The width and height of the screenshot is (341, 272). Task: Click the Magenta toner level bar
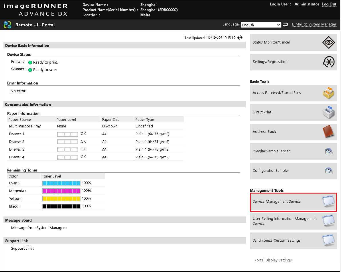coord(61,191)
